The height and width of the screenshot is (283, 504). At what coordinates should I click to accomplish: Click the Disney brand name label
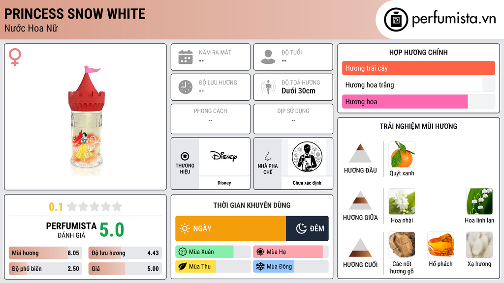[x=224, y=183]
